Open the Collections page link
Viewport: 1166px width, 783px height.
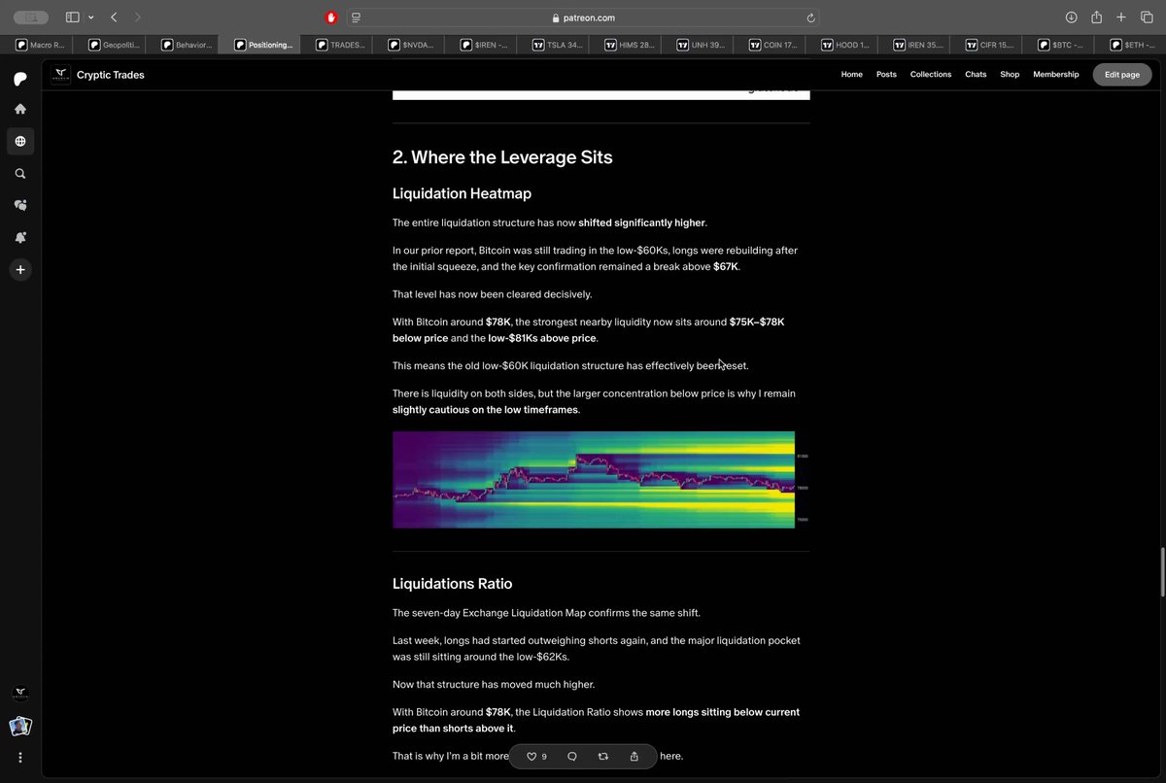pyautogui.click(x=931, y=75)
